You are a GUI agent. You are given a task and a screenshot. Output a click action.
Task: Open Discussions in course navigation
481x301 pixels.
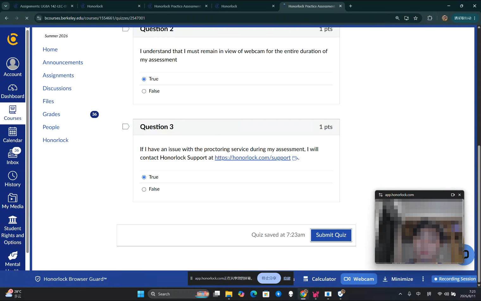[x=57, y=88]
